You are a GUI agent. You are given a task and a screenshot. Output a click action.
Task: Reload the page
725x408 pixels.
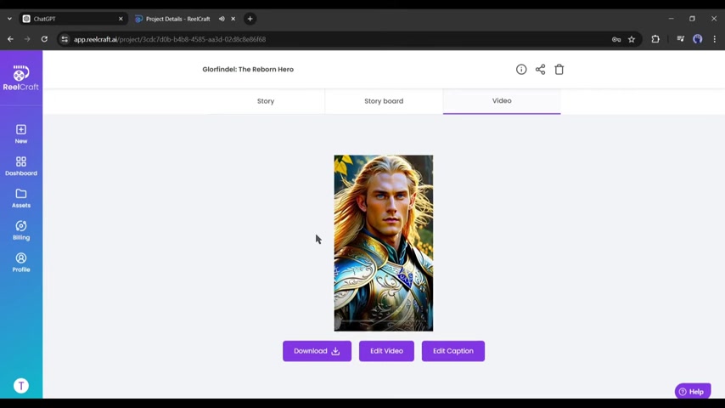(44, 39)
